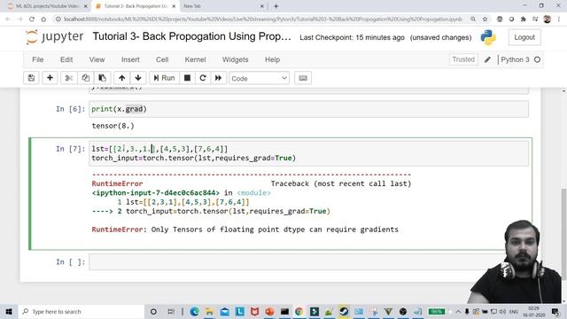Open the Edit menu

(66, 59)
